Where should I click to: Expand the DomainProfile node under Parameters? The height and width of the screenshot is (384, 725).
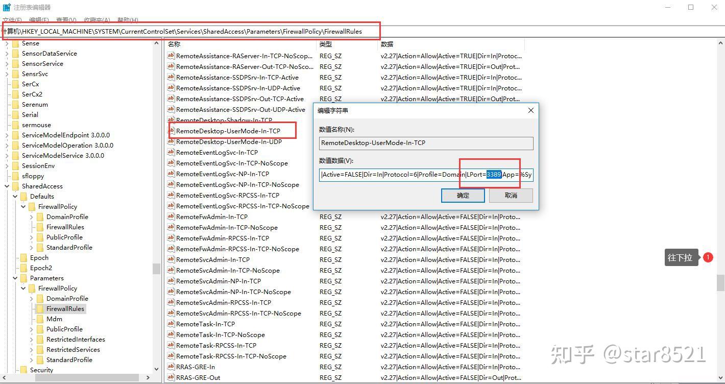(x=32, y=299)
